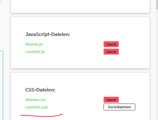
Task: Open the theme.js file link
Action: tap(34, 44)
